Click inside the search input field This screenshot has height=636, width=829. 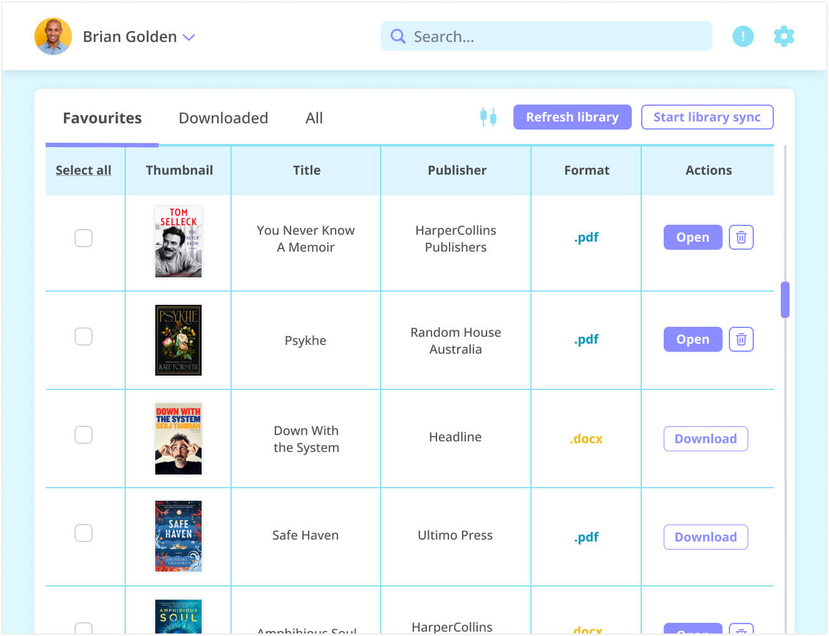546,36
